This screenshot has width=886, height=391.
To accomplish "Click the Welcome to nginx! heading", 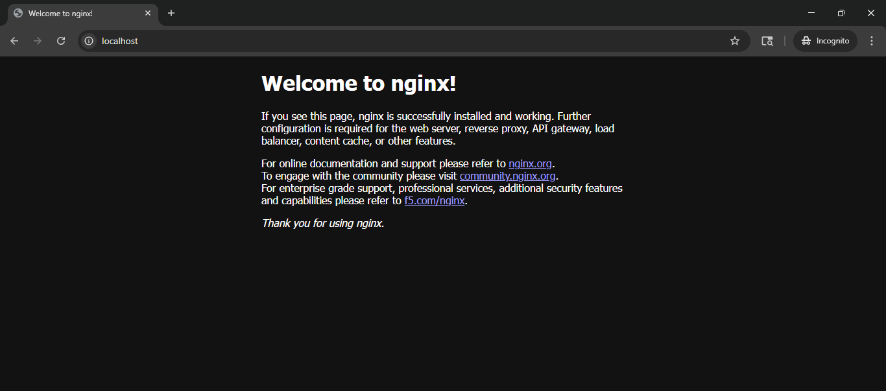I will pyautogui.click(x=359, y=83).
